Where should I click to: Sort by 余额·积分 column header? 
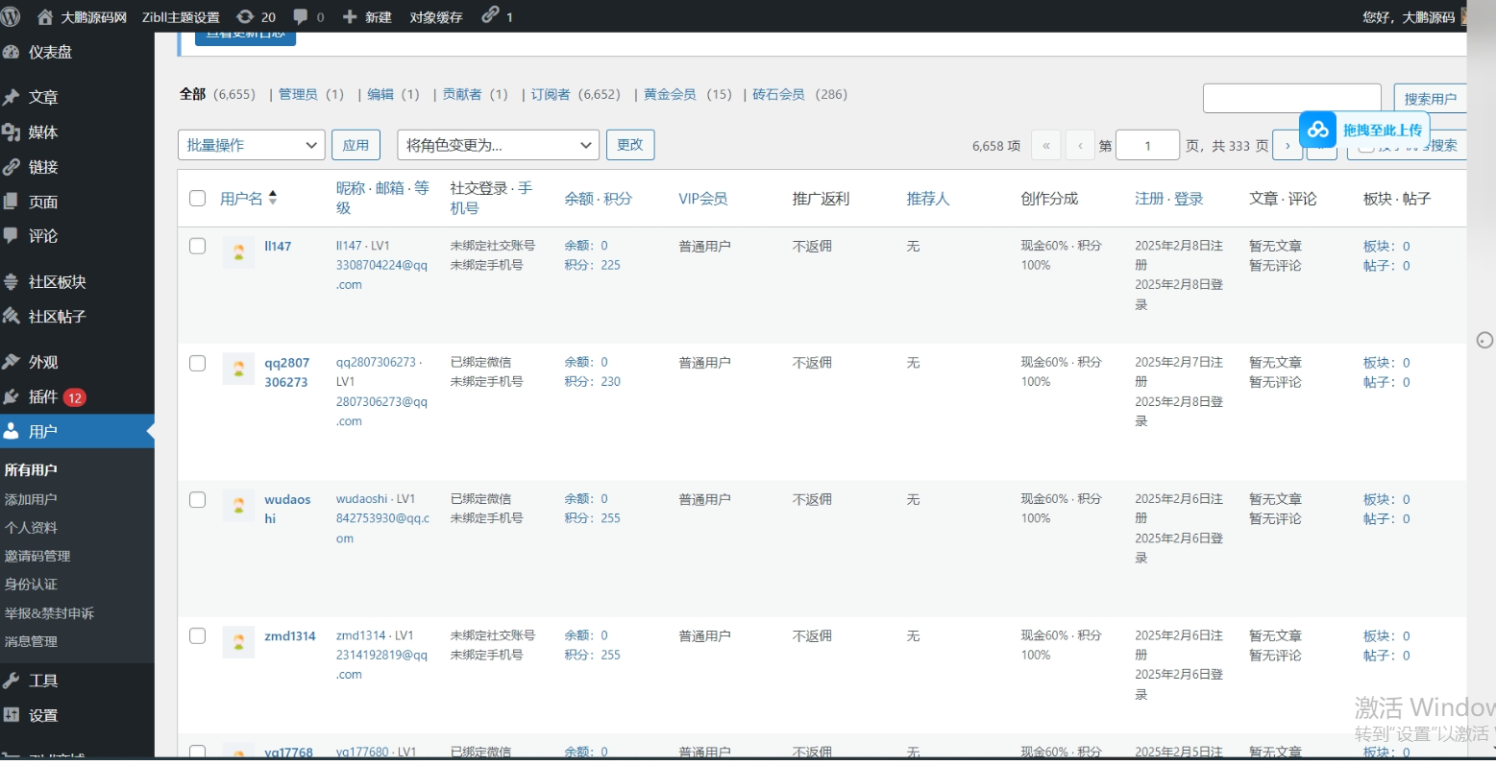click(598, 199)
